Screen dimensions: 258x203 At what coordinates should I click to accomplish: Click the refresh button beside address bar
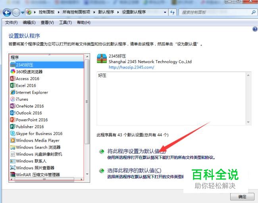(x=172, y=12)
